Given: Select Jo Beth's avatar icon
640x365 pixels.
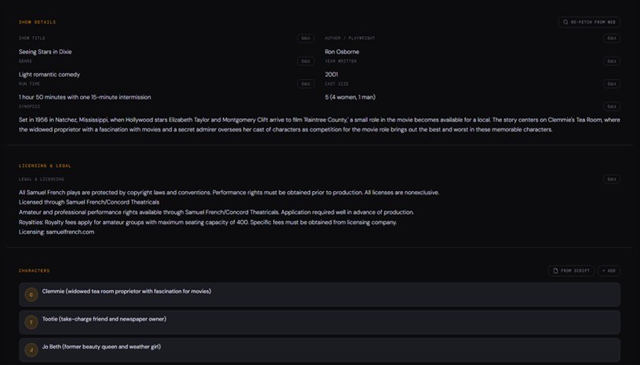Looking at the screenshot, I should 31,350.
